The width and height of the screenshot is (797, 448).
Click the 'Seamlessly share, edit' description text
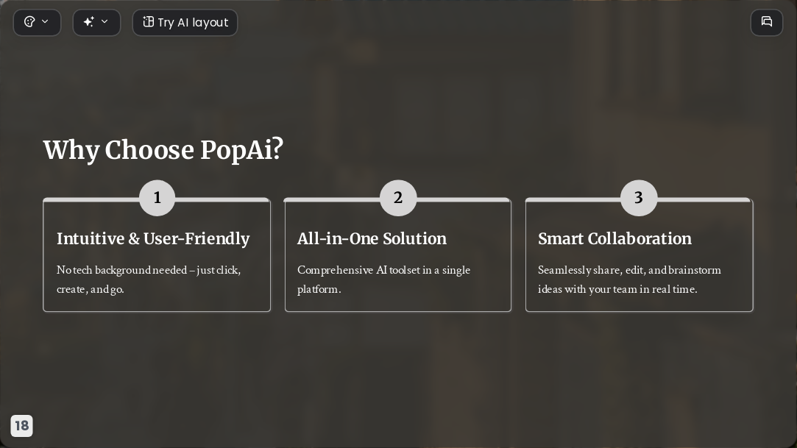[x=629, y=280]
